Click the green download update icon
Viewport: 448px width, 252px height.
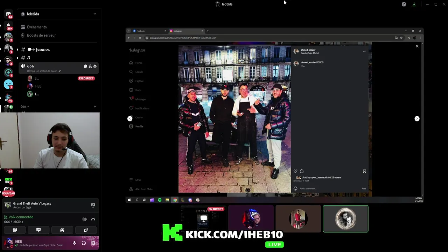click(x=414, y=4)
